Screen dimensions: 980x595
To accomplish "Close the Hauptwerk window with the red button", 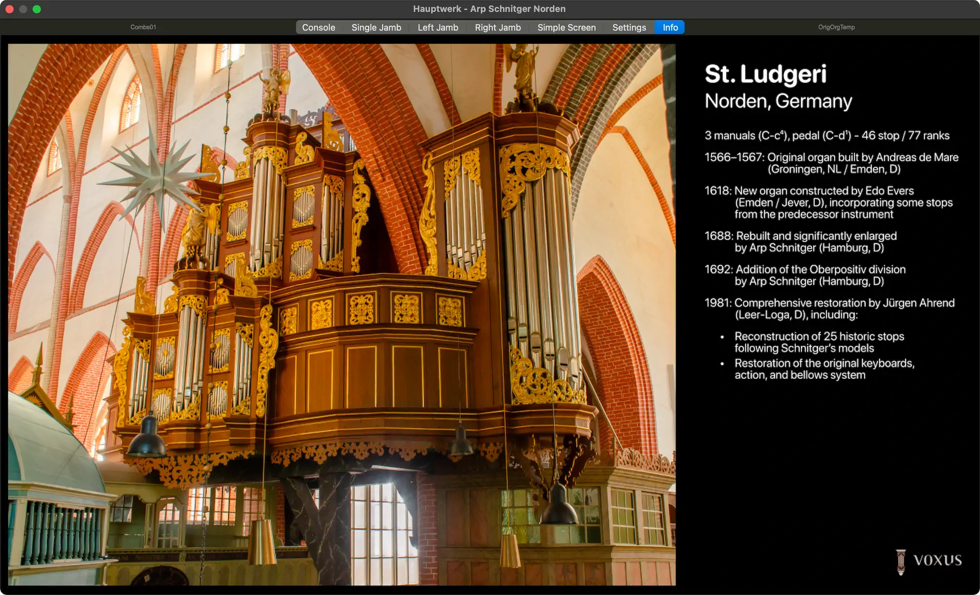I will click(9, 9).
